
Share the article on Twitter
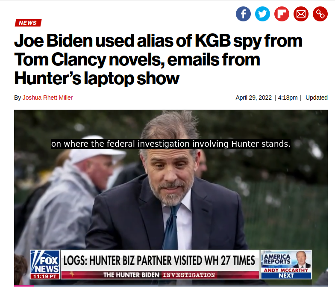[262, 14]
